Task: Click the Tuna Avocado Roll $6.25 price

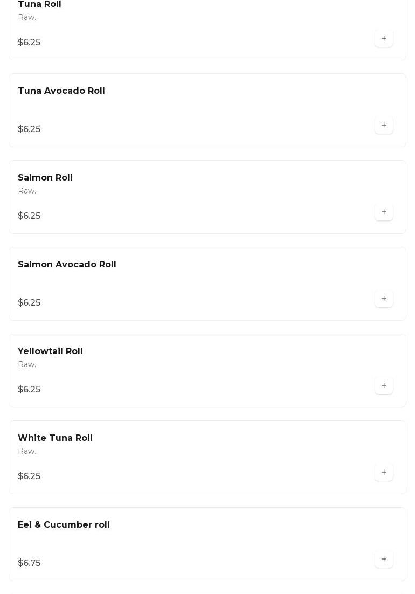Action: 29,129
